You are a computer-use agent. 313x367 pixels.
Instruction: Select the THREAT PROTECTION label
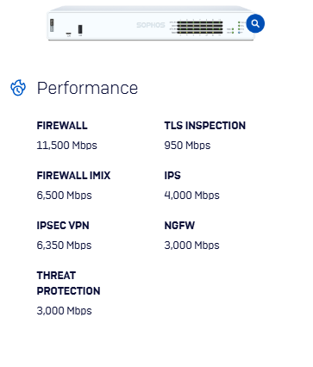tap(68, 283)
